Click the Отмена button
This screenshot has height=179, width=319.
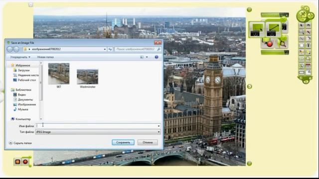tap(148, 143)
